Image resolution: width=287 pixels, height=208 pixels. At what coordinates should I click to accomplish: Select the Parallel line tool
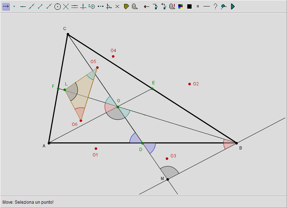(x=75, y=6)
